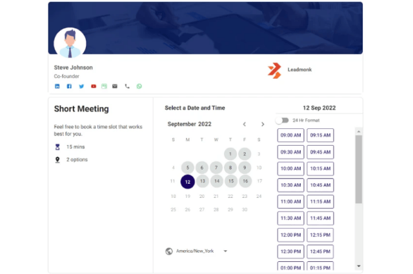Go to the next month with the right chevron
Image resolution: width=413 pixels, height=274 pixels.
263,124
